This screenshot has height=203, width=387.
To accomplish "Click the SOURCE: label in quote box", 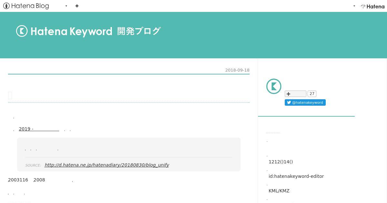I will (33, 165).
